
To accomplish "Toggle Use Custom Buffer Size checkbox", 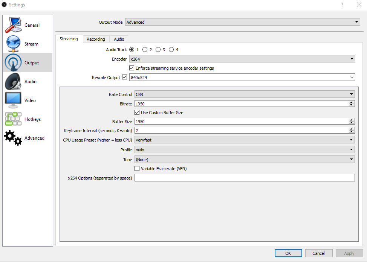I will 137,112.
